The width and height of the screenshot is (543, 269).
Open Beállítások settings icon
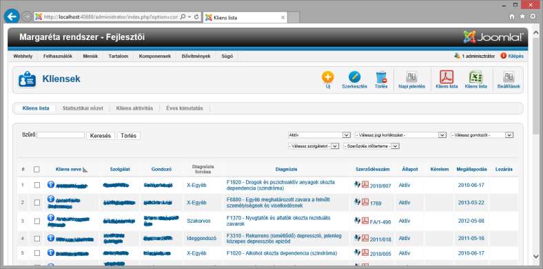coord(509,77)
